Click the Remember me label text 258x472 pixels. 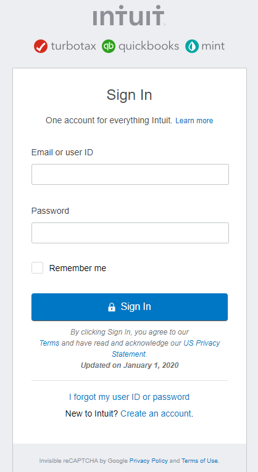click(x=77, y=268)
